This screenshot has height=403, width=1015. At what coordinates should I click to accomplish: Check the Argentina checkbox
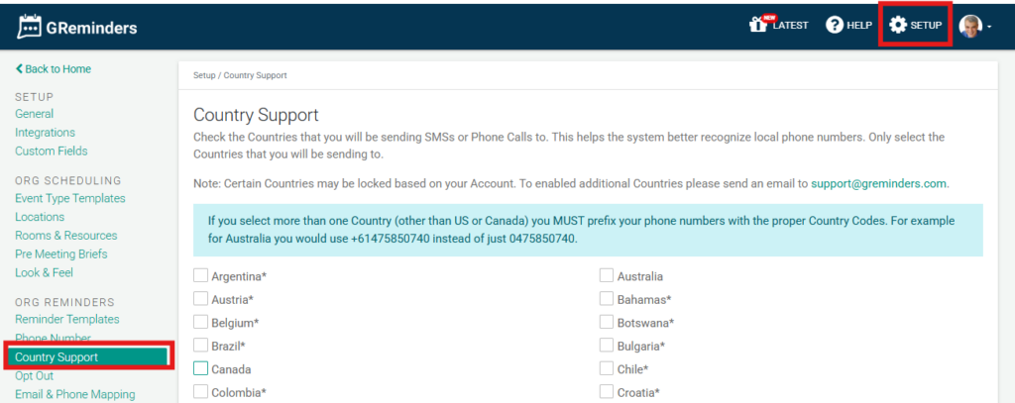pos(201,275)
